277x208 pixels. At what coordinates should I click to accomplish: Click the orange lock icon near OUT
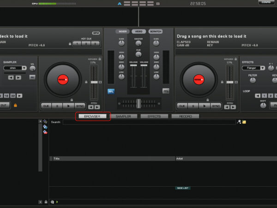pos(15,105)
